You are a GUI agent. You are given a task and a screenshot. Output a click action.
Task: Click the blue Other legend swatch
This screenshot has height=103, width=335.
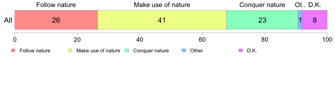click(184, 50)
